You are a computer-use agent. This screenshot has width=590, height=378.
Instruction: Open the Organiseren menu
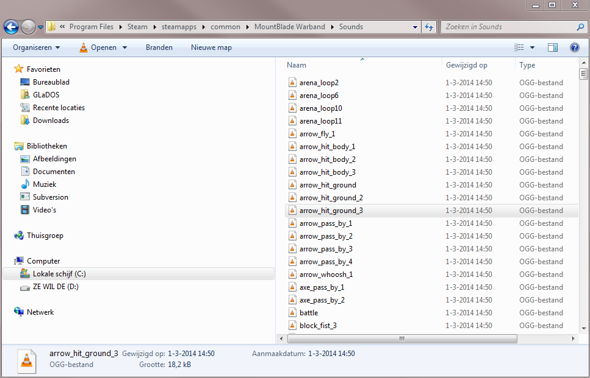point(36,47)
